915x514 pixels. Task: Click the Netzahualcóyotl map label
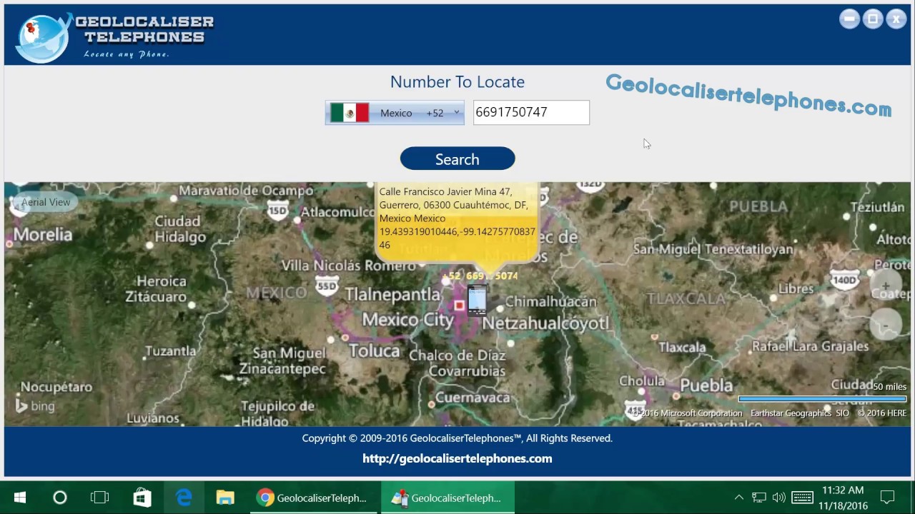pyautogui.click(x=545, y=323)
